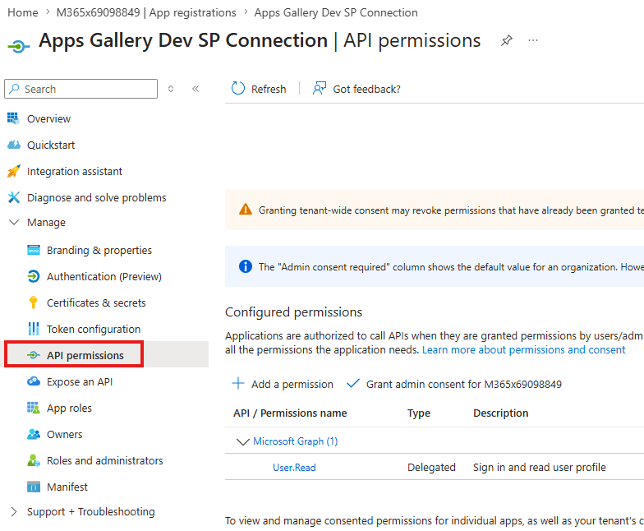Image resolution: width=644 pixels, height=531 pixels.
Task: Click the Home breadcrumb link
Action: [x=23, y=13]
